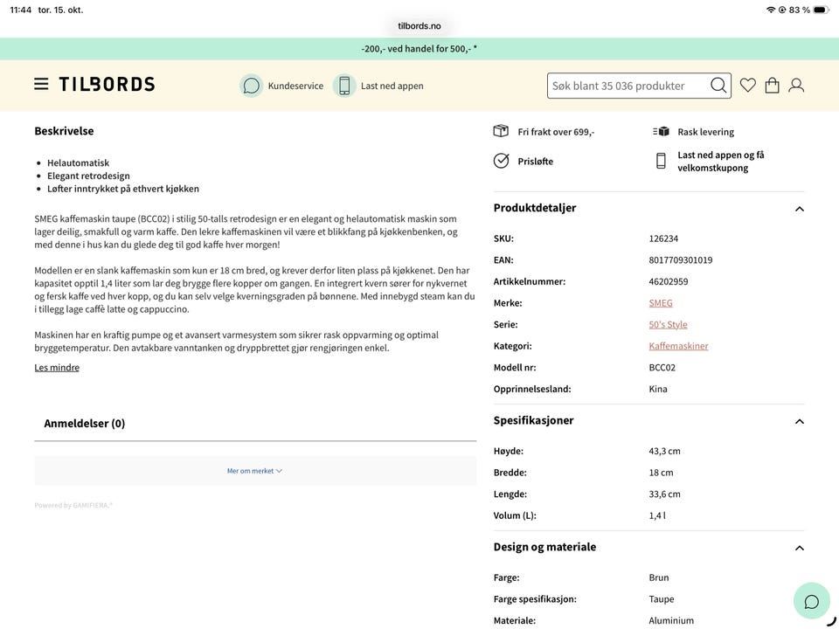Collapse the Design og materiale section

pyautogui.click(x=800, y=548)
